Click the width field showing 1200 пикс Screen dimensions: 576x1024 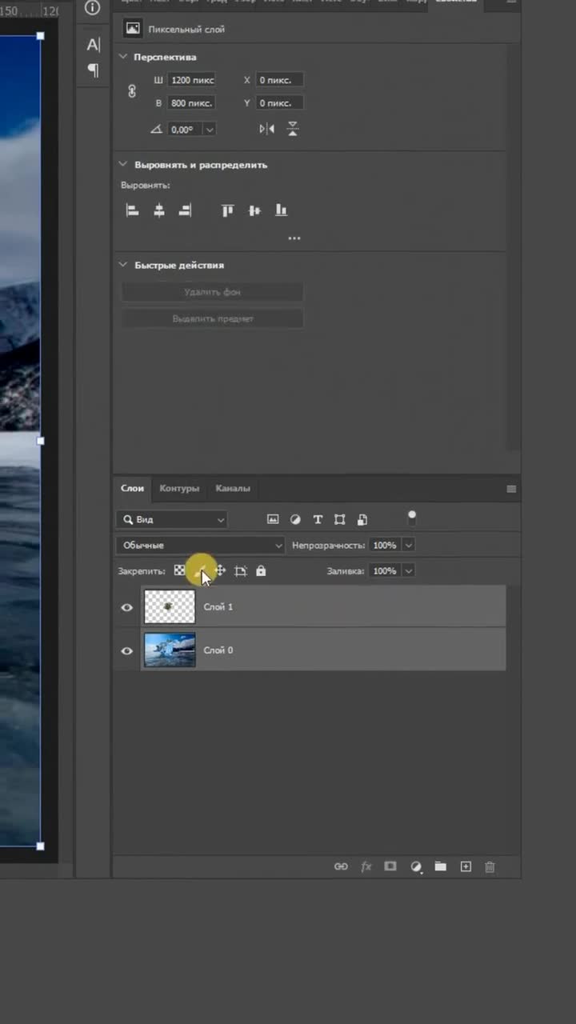191,80
